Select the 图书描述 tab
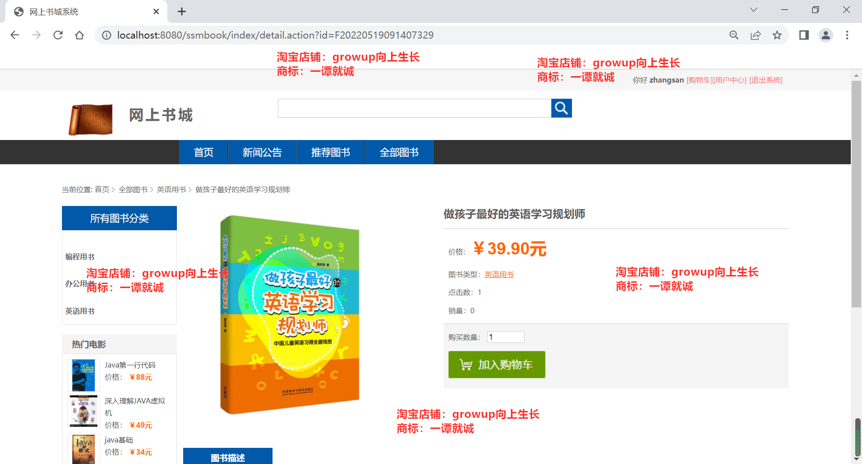The image size is (862, 464). [x=228, y=456]
